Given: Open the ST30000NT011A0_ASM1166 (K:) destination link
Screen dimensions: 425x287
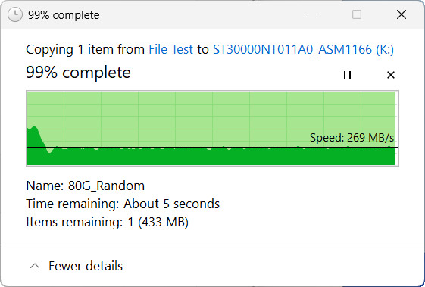Looking at the screenshot, I should (303, 49).
